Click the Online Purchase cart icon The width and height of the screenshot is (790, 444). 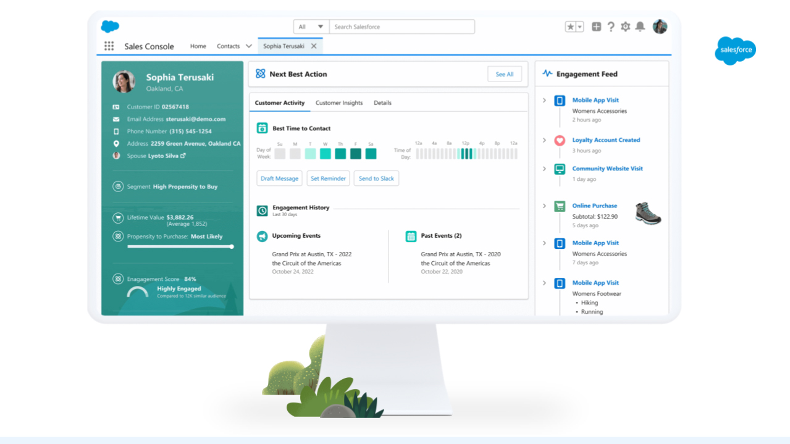pos(560,206)
